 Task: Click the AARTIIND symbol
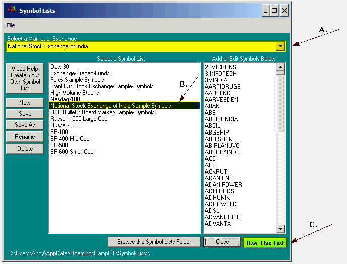click(218, 93)
